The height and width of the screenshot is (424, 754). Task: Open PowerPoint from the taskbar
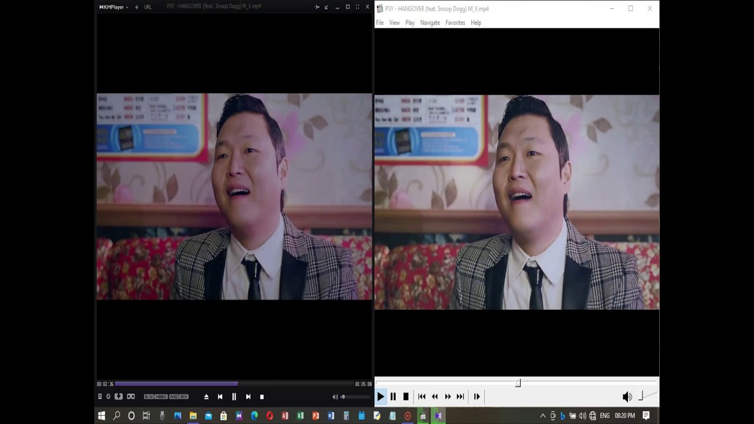(316, 416)
